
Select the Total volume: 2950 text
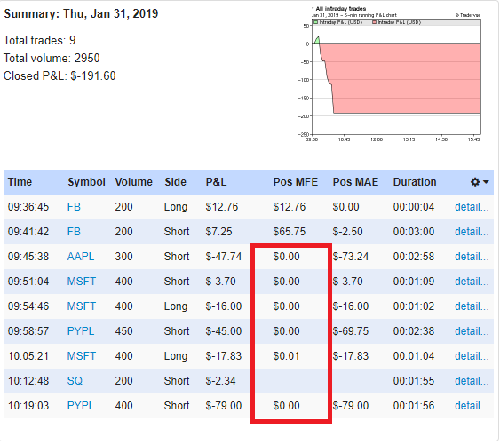pyautogui.click(x=52, y=58)
